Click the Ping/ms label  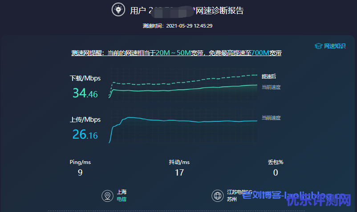pos(80,162)
